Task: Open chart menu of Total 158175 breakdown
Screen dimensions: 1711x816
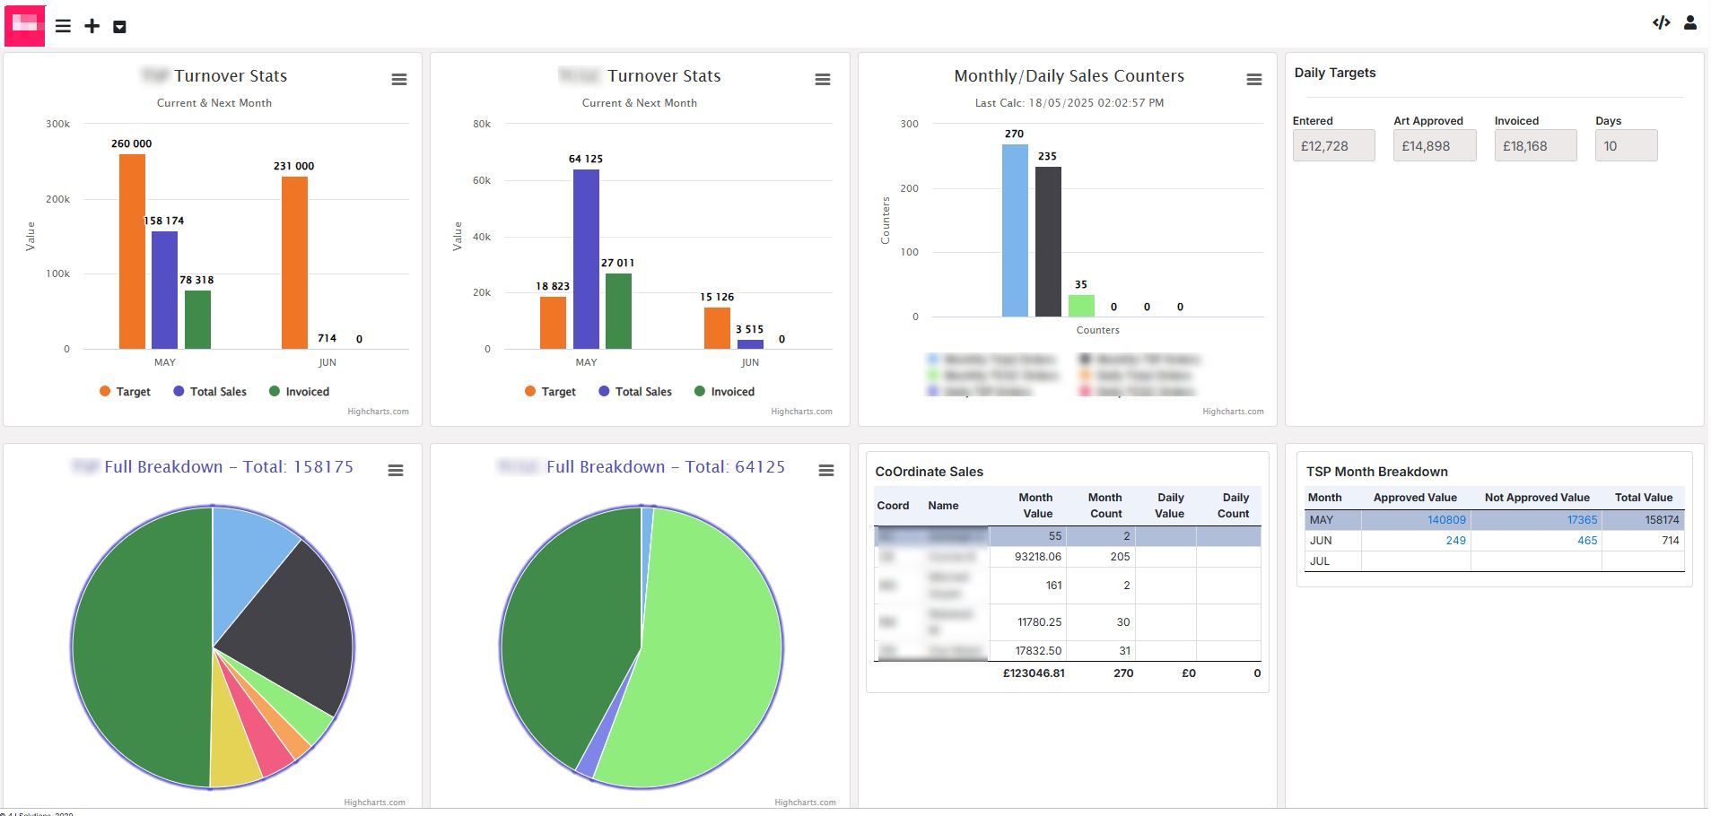Action: point(395,471)
